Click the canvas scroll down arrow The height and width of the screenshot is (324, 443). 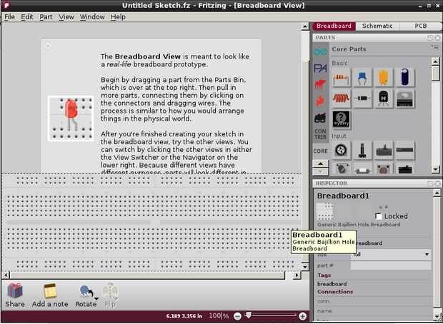[305, 266]
